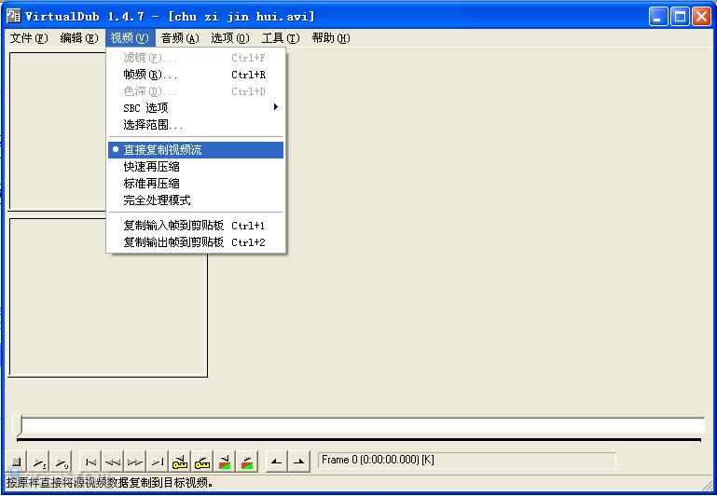Close the open 视频(V) menu
The height and width of the screenshot is (496, 717).
tap(130, 38)
